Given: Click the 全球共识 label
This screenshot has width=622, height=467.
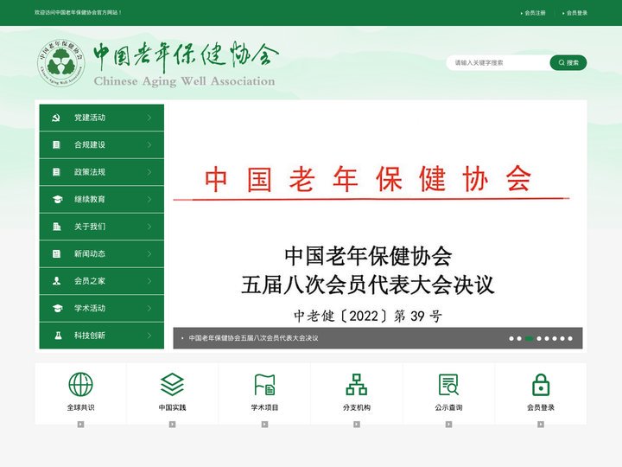Looking at the screenshot, I should point(80,407).
